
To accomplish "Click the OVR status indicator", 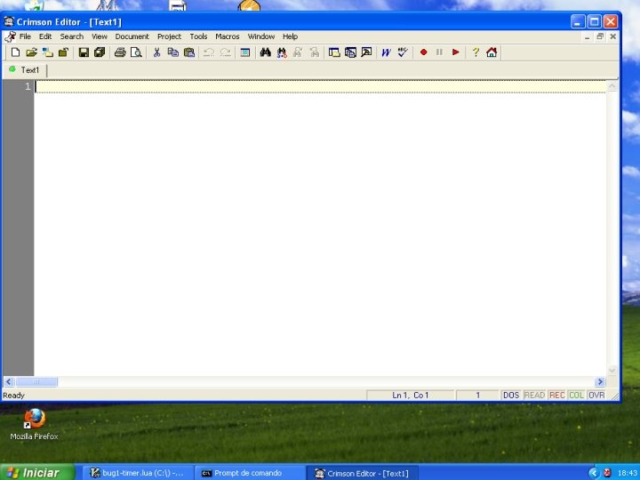I will tap(596, 395).
